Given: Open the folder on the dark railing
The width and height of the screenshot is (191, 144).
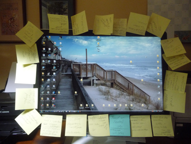Looking at the screenshot, I should pos(76,93).
